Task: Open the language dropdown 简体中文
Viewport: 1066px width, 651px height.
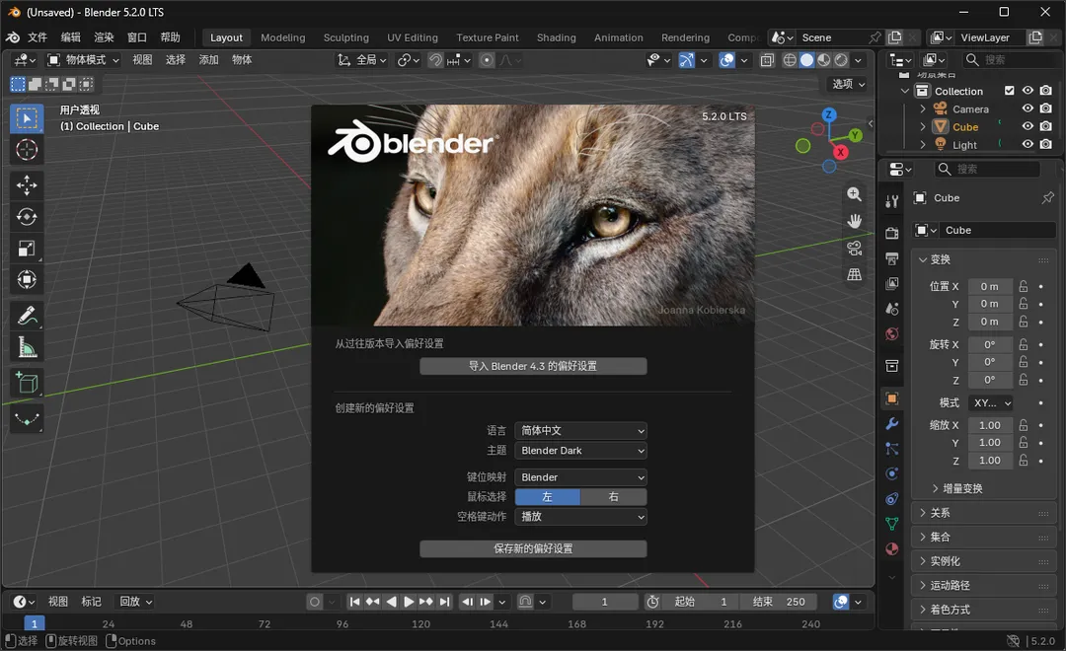Action: point(580,430)
